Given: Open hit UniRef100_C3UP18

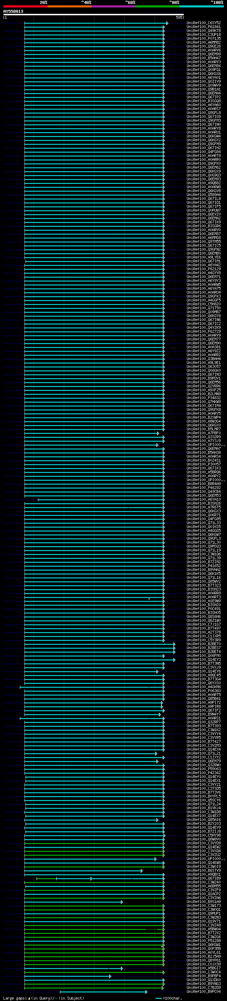Looking at the screenshot, I should (x=204, y=34).
